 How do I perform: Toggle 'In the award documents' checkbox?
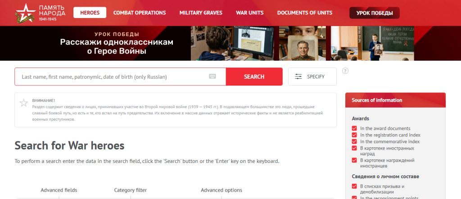point(354,128)
